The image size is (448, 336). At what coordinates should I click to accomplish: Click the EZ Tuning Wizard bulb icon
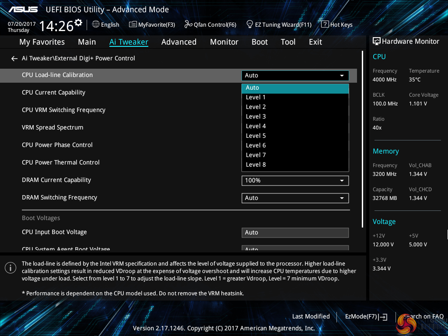click(249, 24)
